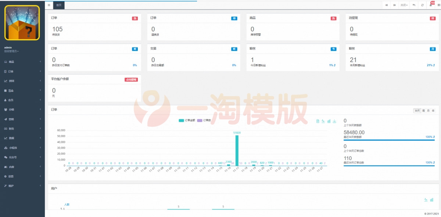
Task: Click the 100% progress bar under 最近30天销售额
Action: [390, 141]
